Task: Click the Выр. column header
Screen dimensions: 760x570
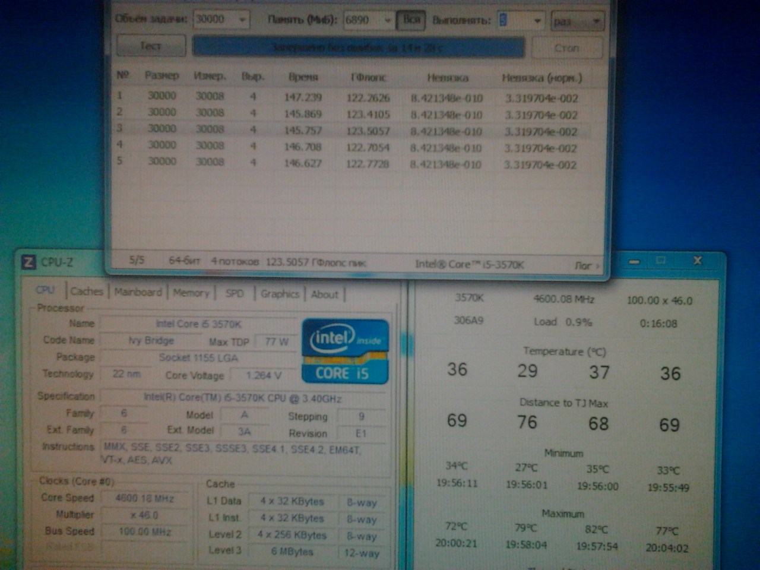Action: pyautogui.click(x=253, y=77)
